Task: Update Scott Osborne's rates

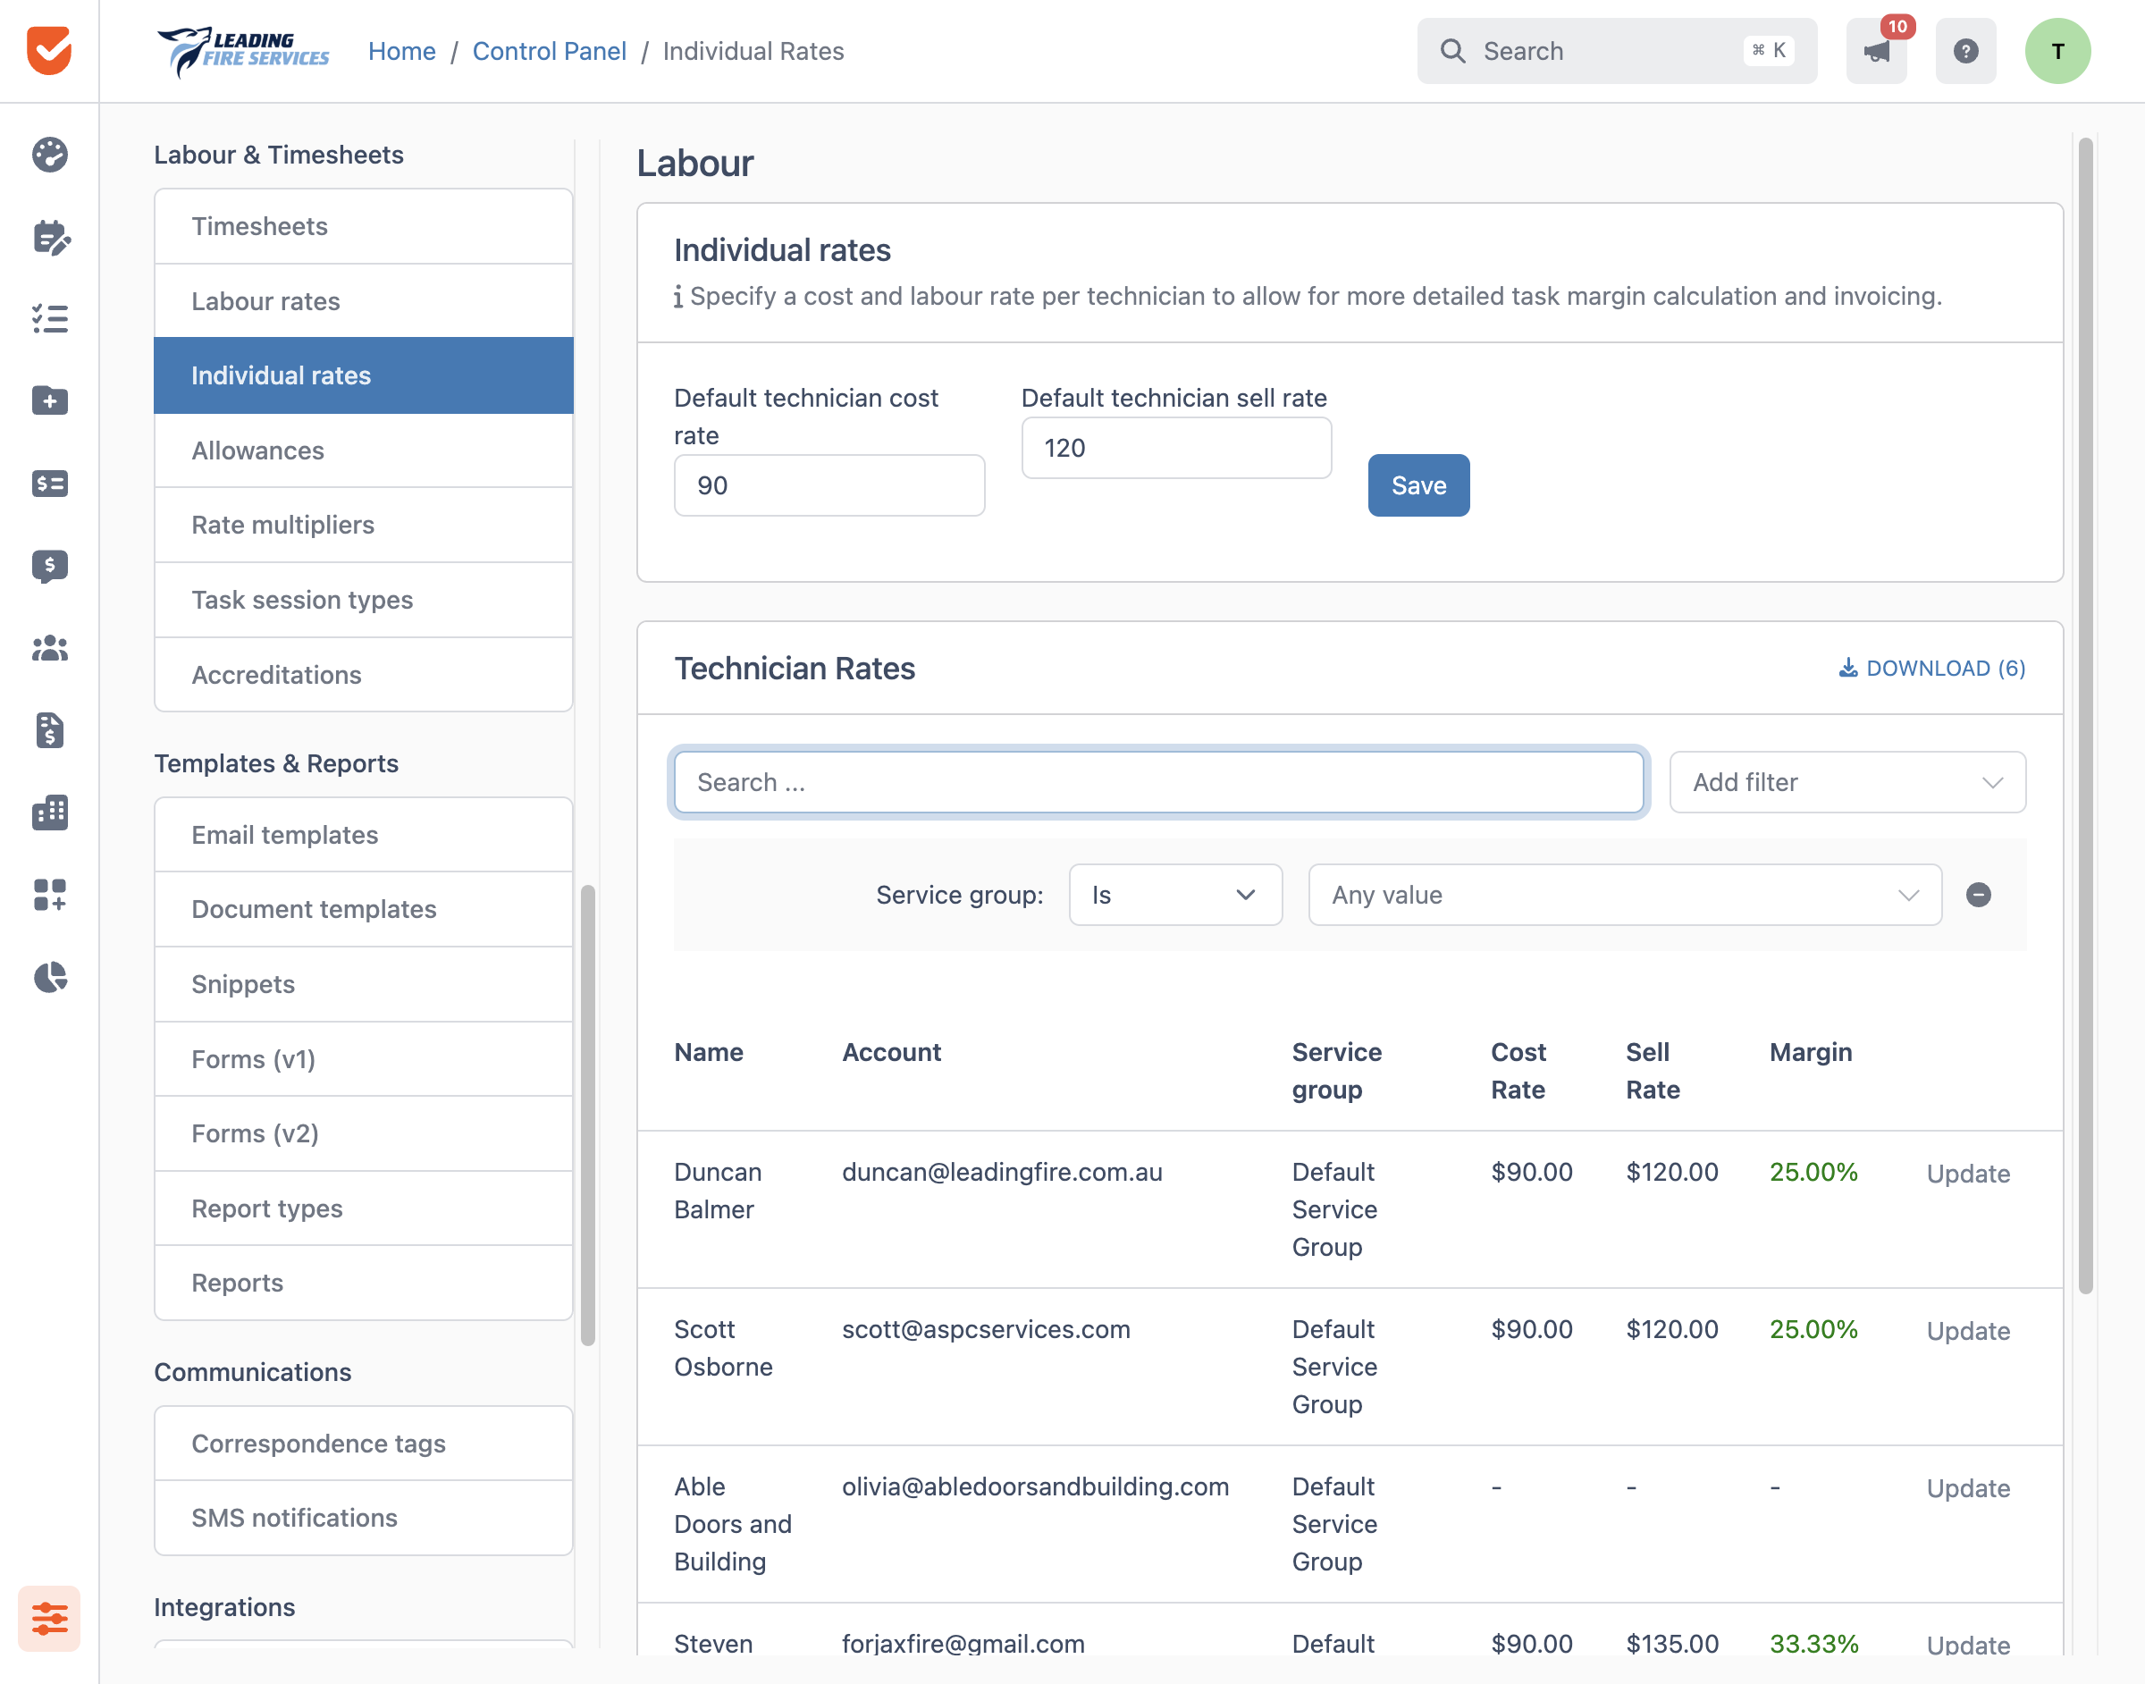Action: point(1967,1330)
